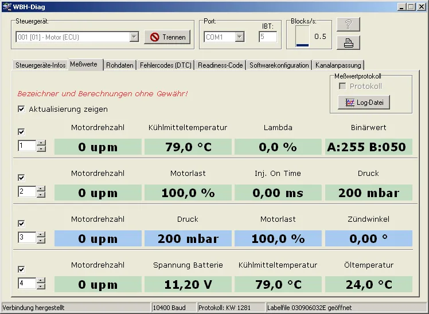This screenshot has height=314, width=429.
Task: Click Trennen to disconnect
Action: (x=167, y=37)
